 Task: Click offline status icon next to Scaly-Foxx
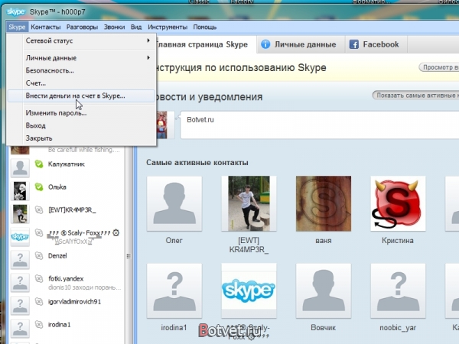point(39,232)
